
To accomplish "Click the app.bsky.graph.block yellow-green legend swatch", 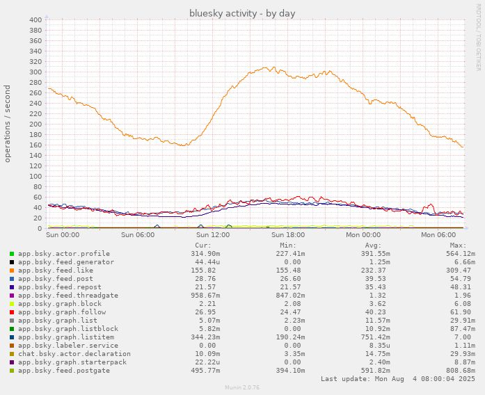I will [12, 304].
